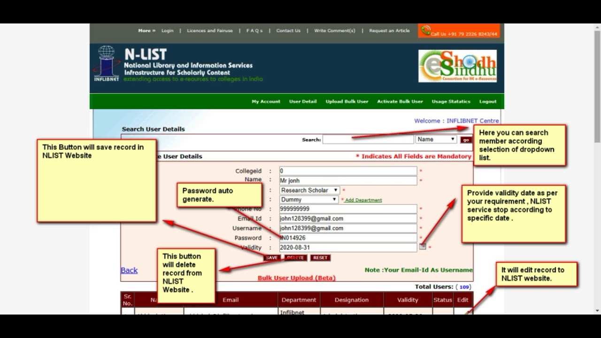
Task: Open the Dummy department dropdown
Action: click(x=308, y=200)
